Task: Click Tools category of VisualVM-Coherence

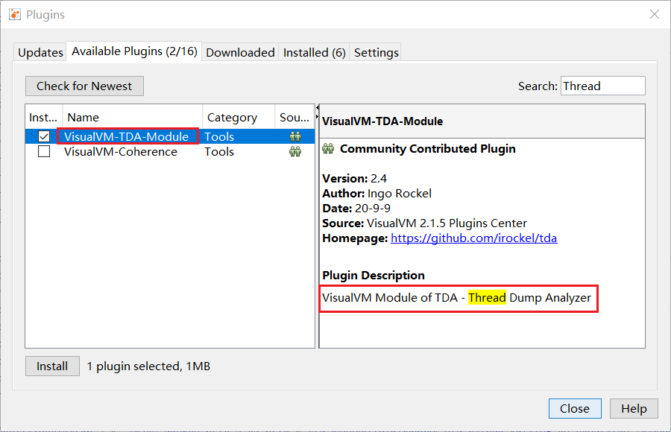Action: pyautogui.click(x=219, y=151)
